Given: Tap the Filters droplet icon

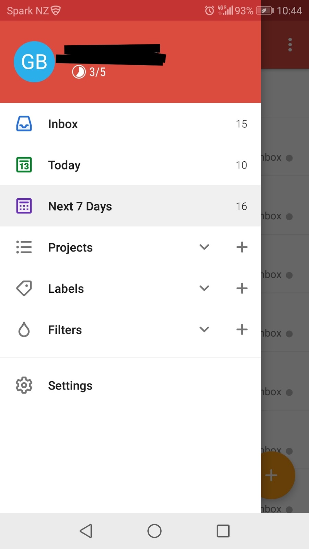Looking at the screenshot, I should tap(24, 329).
